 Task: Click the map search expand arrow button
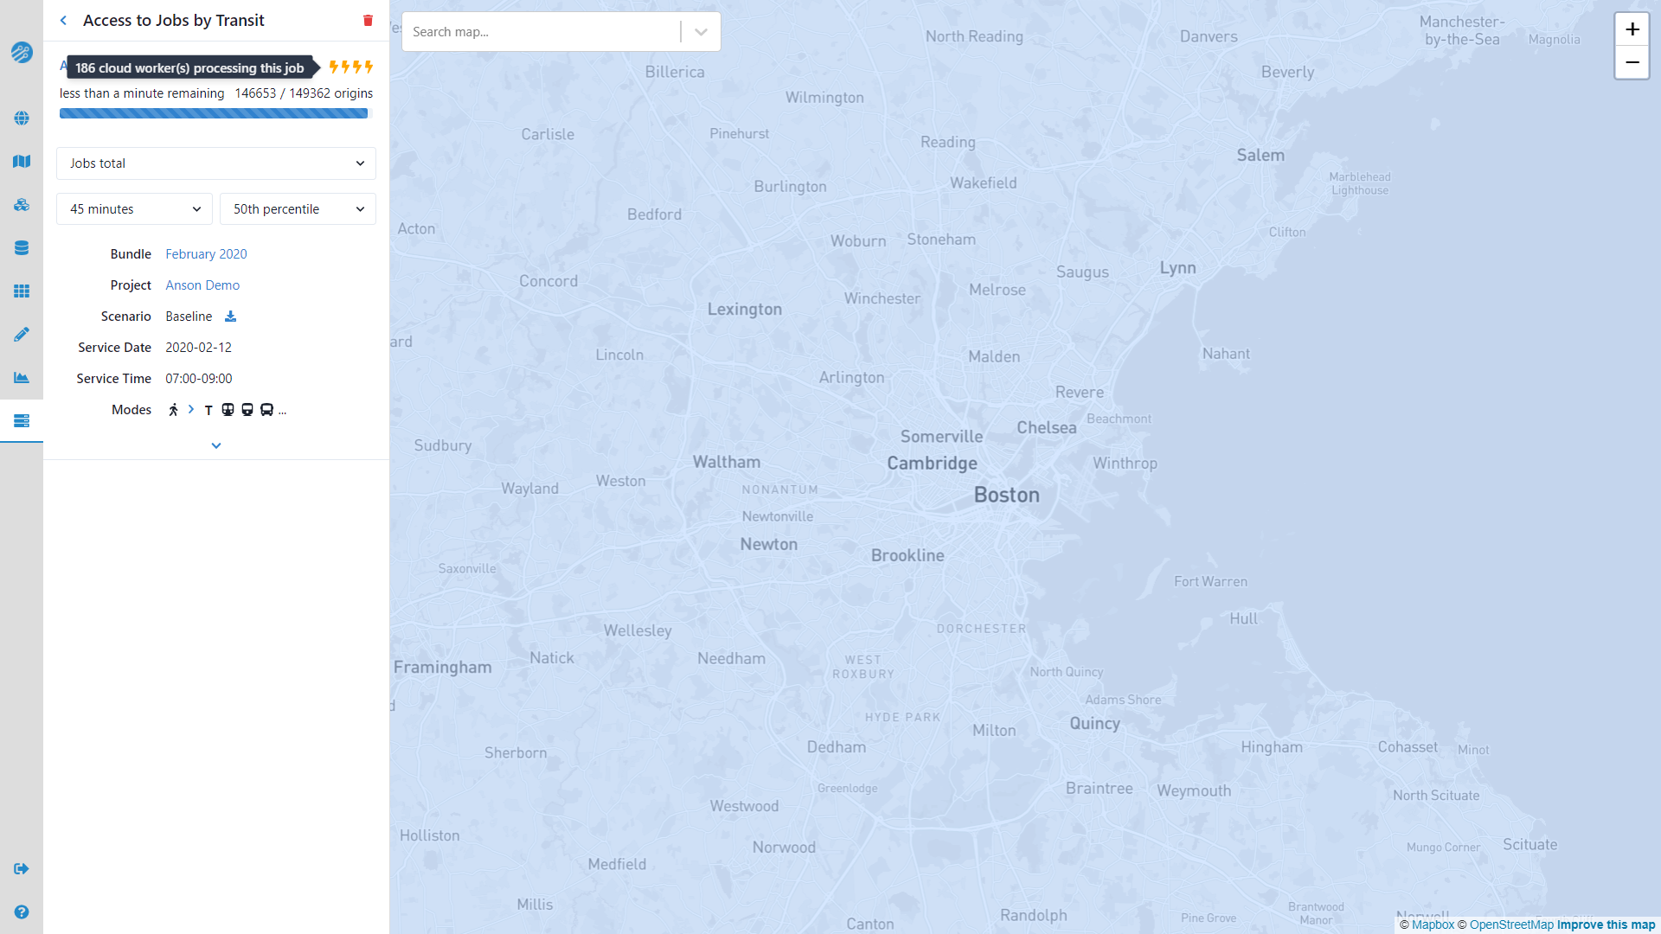click(702, 32)
